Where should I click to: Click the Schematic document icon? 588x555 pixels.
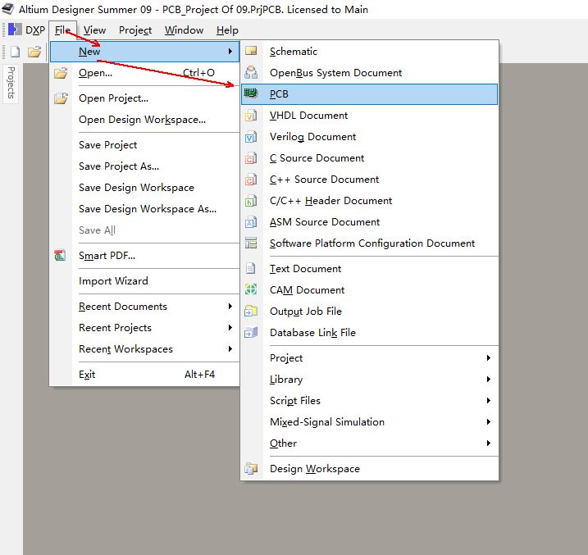(251, 51)
